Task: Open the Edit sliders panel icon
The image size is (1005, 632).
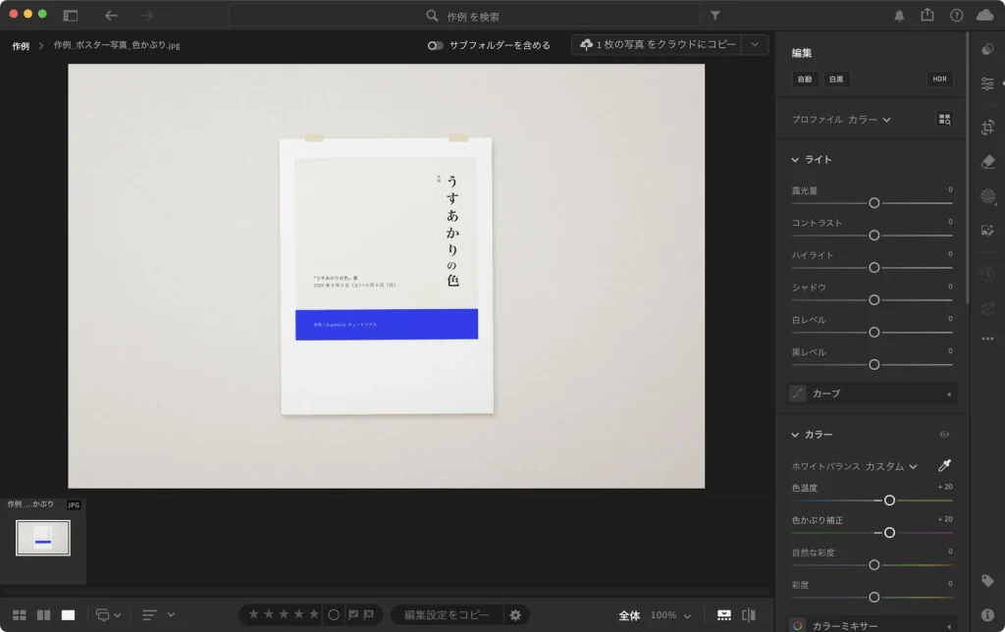Action: point(987,83)
